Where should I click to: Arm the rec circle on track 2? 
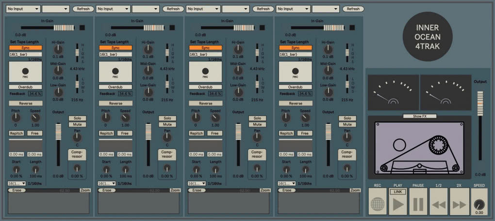[x=115, y=72]
